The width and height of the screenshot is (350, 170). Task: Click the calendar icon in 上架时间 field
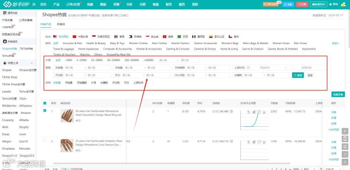click(x=248, y=67)
